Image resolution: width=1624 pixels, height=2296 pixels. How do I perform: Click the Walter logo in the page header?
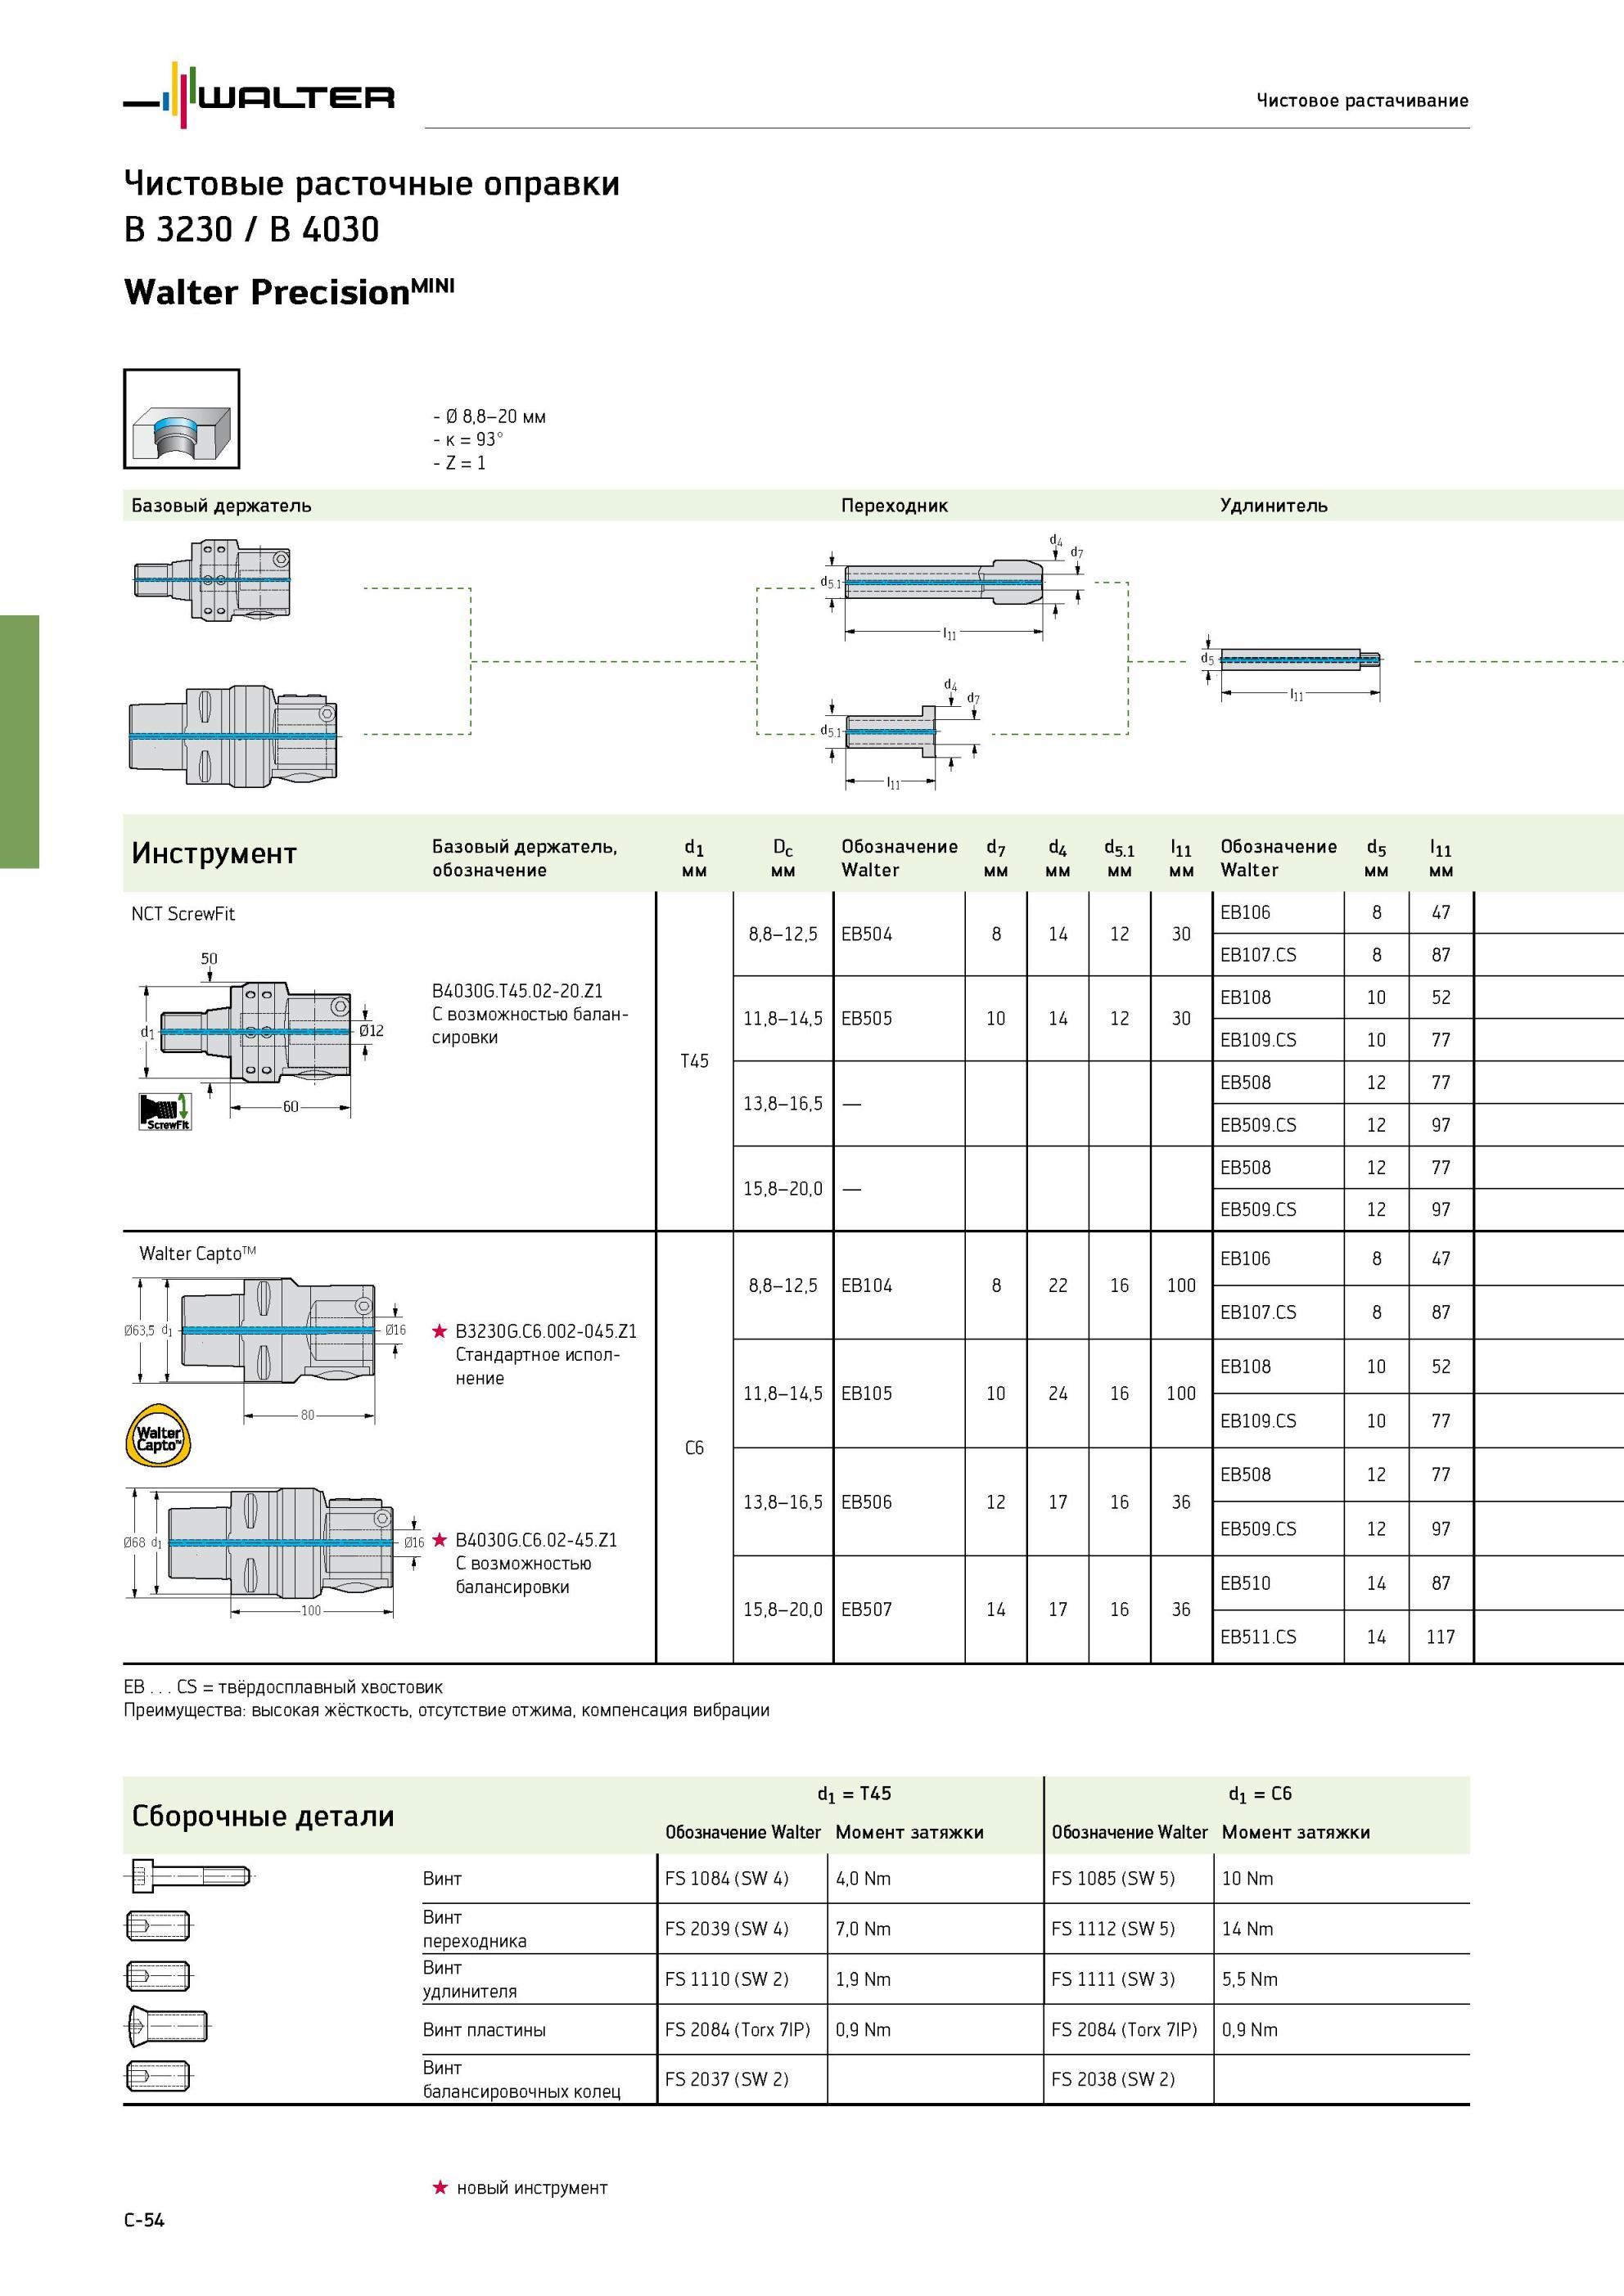258,95
